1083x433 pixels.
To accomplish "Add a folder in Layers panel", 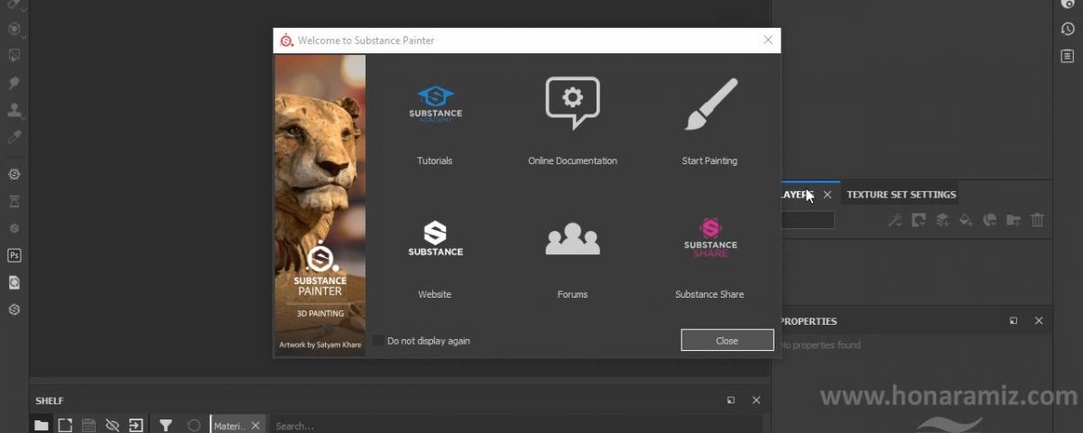I will point(1014,219).
